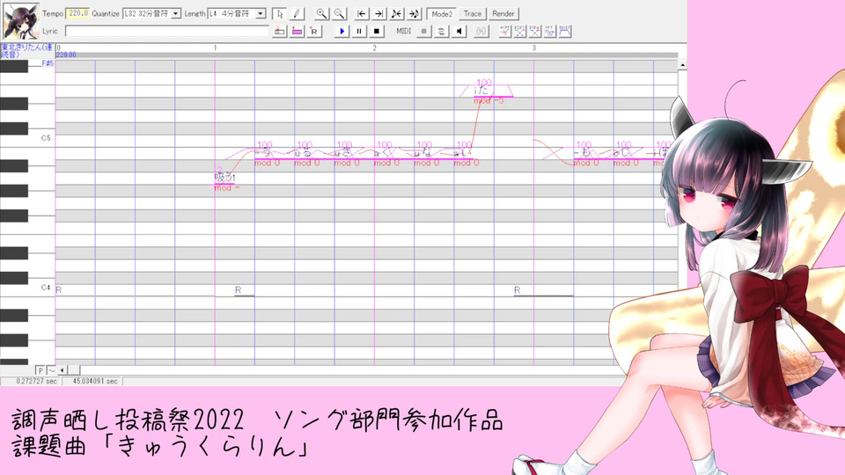Click the vertical scroll up arrow
Image resolution: width=845 pixels, height=475 pixels.
point(682,64)
